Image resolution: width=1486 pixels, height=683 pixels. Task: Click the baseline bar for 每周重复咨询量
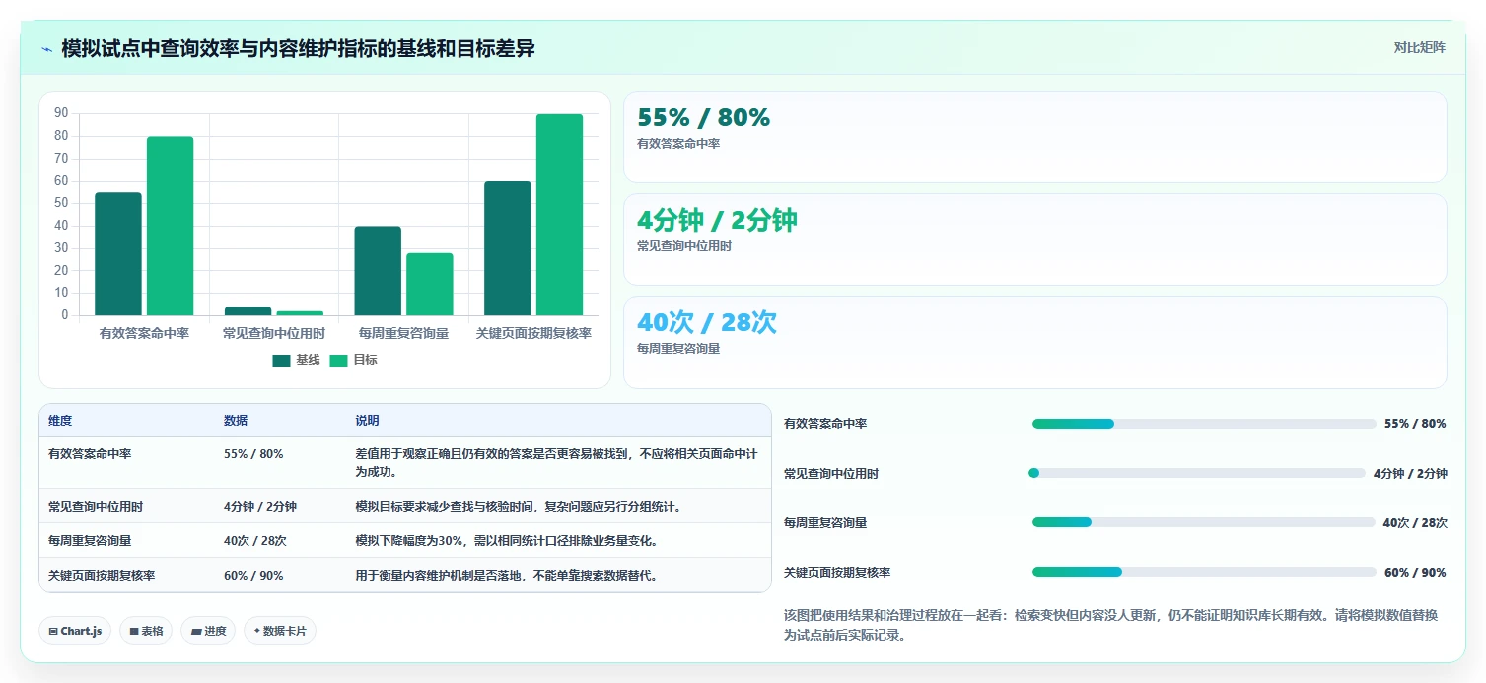tap(378, 271)
